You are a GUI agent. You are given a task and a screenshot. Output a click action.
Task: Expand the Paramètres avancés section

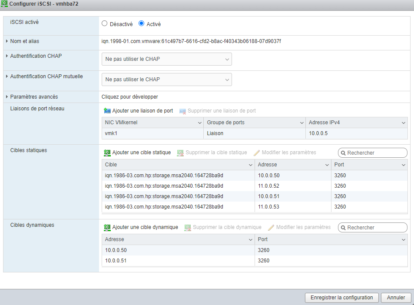pyautogui.click(x=7, y=97)
